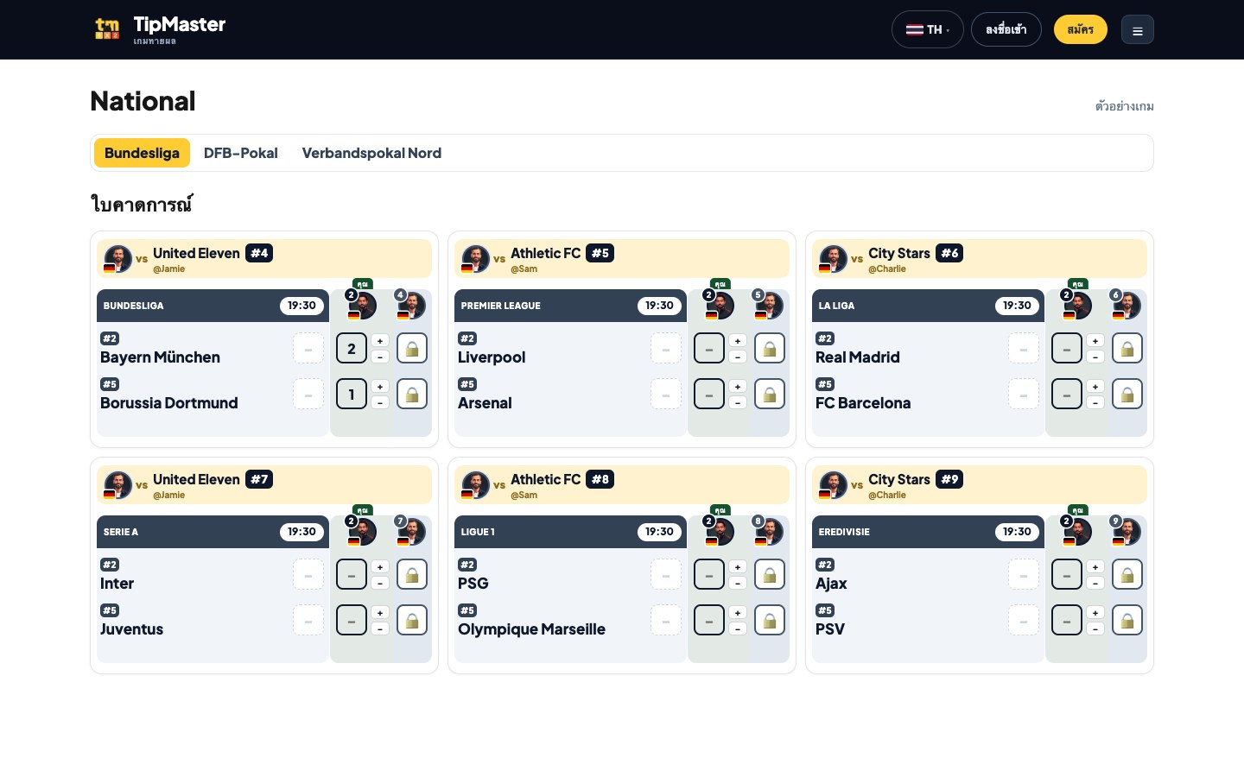This screenshot has height=777, width=1244.
Task: Increase Real Madrid score with plus
Action: coord(1095,341)
